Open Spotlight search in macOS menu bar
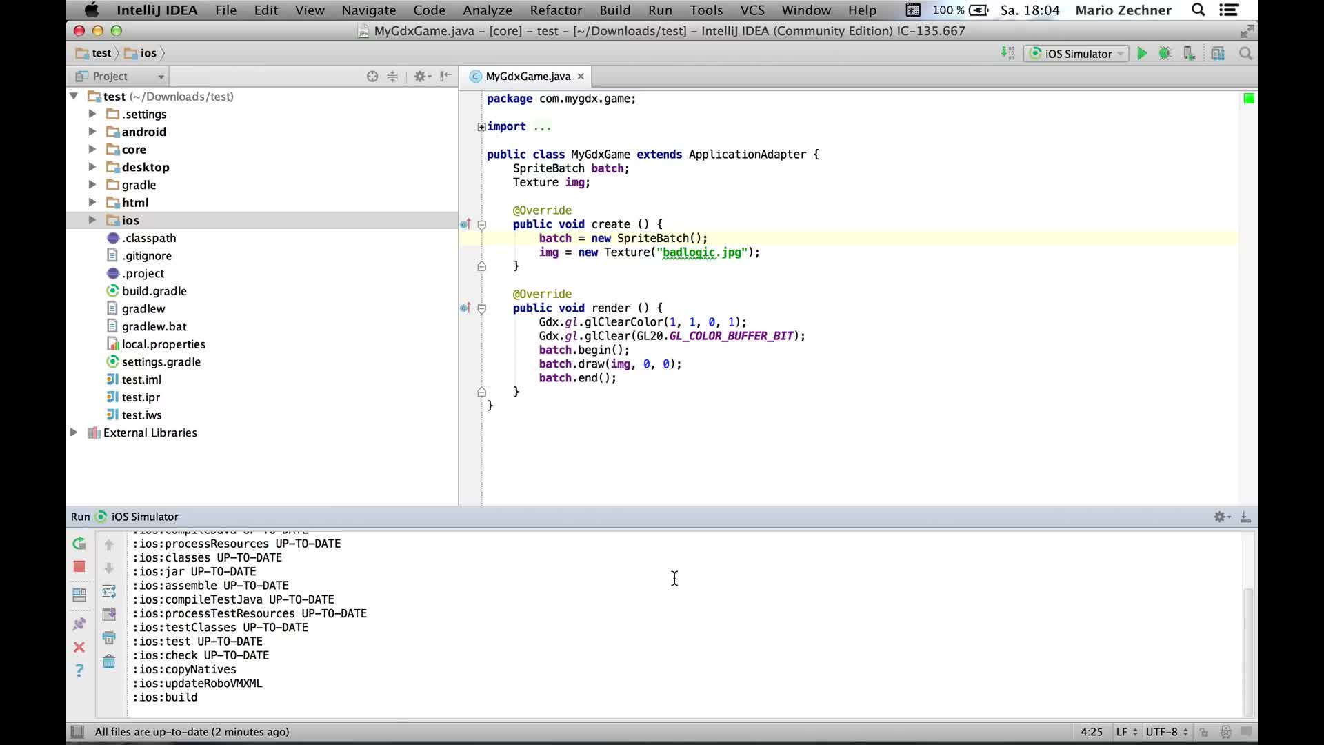Viewport: 1324px width, 745px height. pyautogui.click(x=1198, y=10)
